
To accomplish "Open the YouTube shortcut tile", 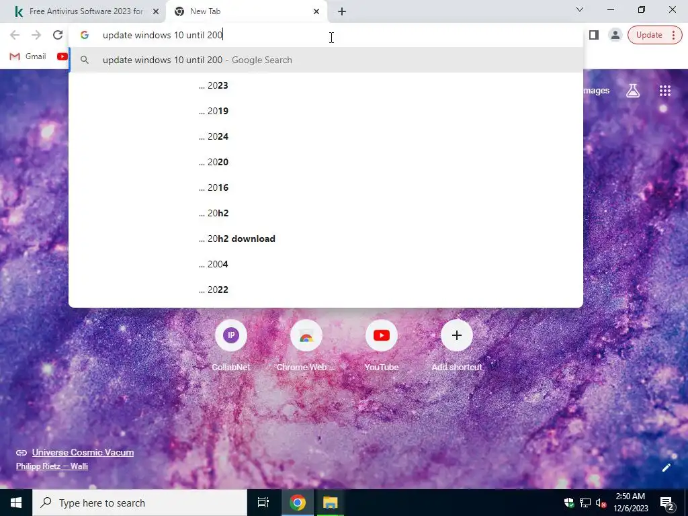I will [x=382, y=347].
